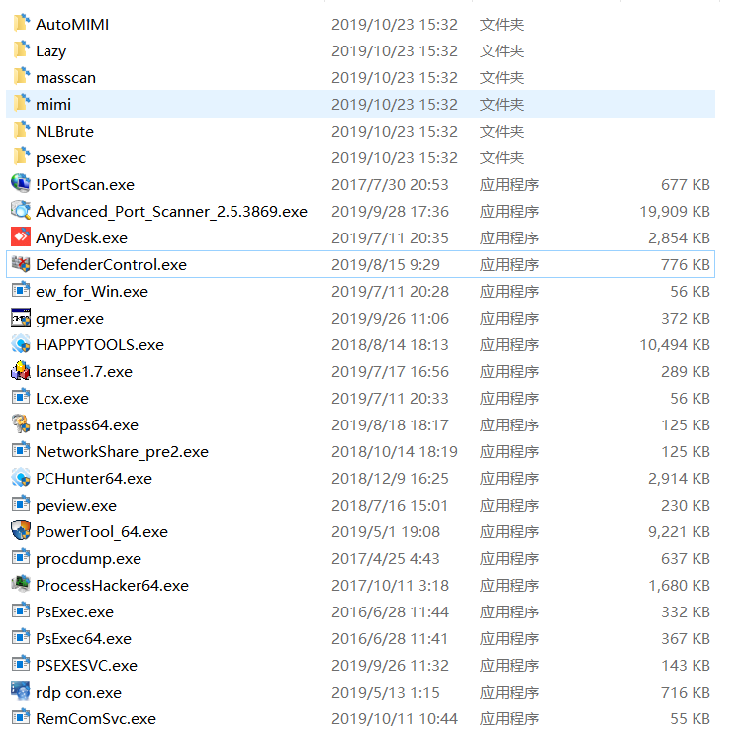Image resolution: width=743 pixels, height=748 pixels.
Task: Select the PsExec64.exe file name
Action: pyautogui.click(x=84, y=639)
